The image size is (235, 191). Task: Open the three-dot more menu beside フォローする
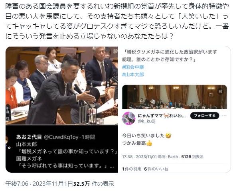coord(224,116)
